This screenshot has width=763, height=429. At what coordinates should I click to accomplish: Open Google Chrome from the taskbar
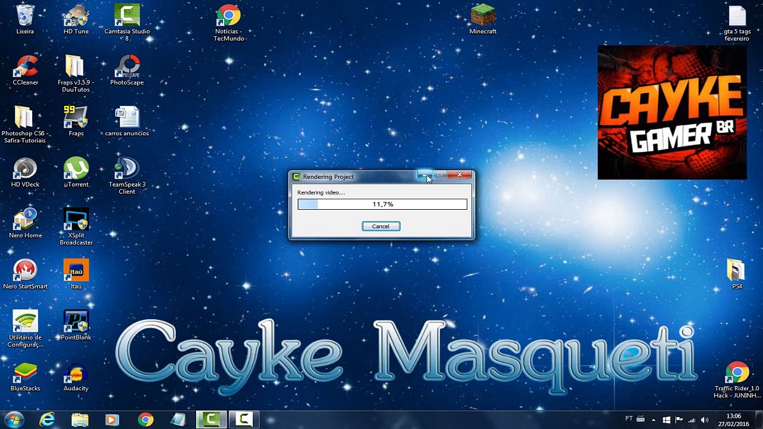[145, 420]
